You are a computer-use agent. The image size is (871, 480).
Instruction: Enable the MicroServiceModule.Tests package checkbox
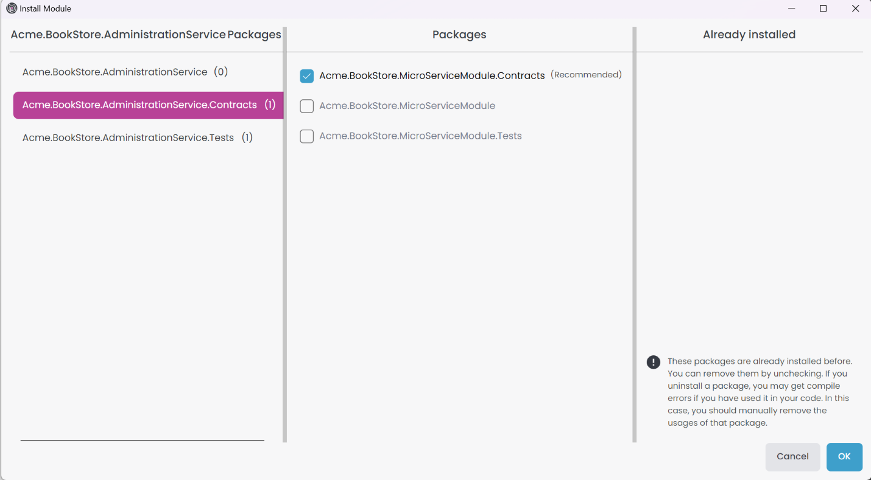point(306,136)
